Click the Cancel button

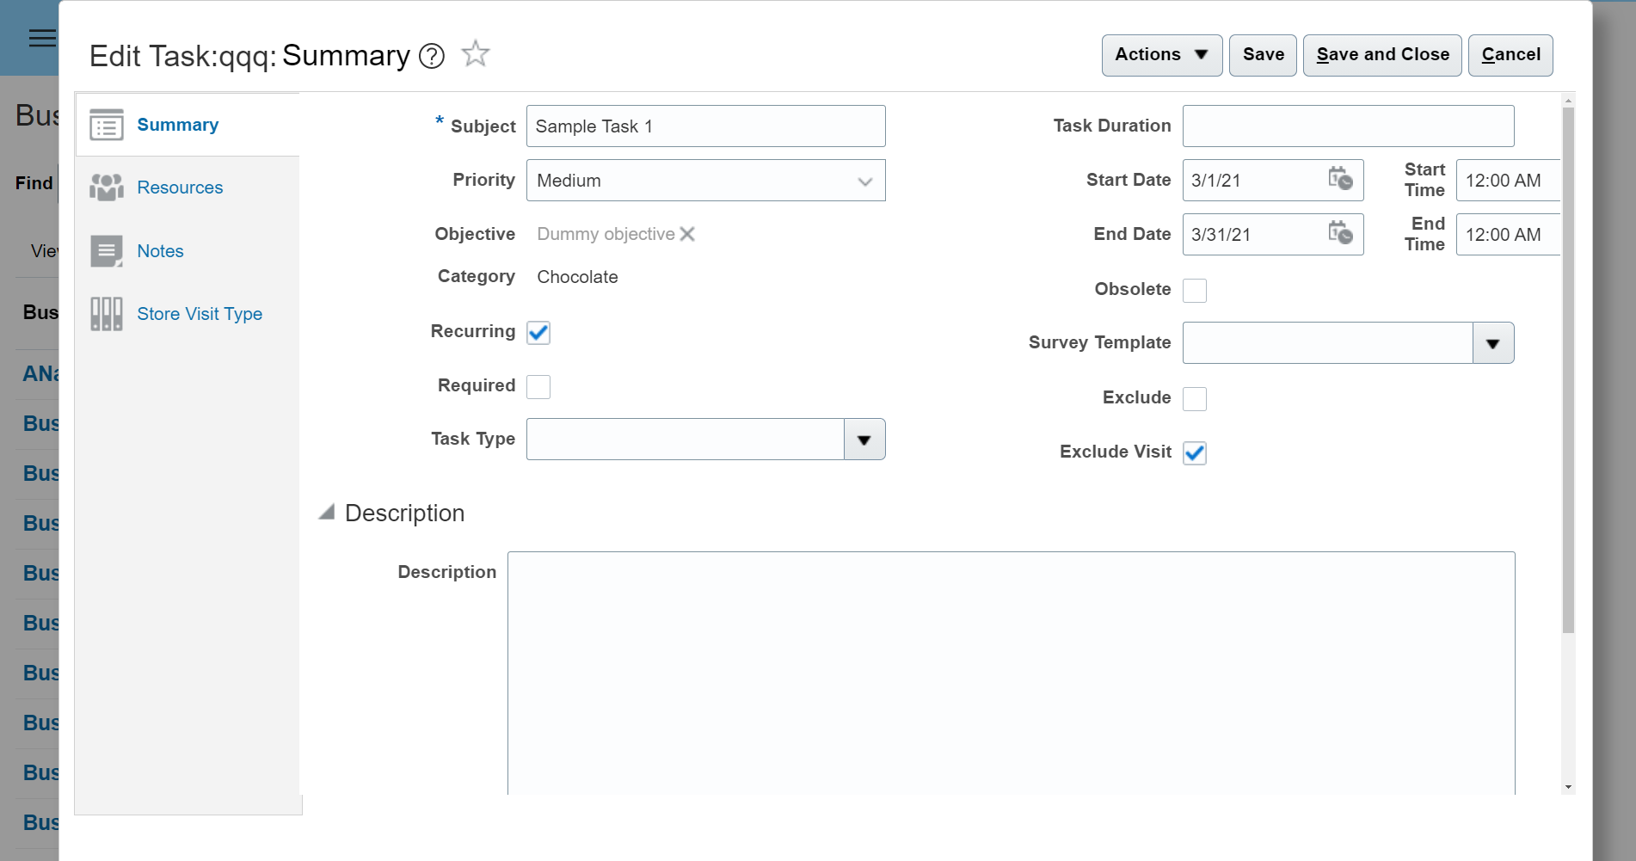click(1510, 55)
